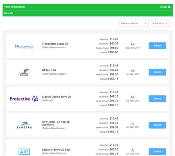The image size is (175, 156).
Task: Select the SwiftTerm 20 Year plan
Action: pos(157,125)
